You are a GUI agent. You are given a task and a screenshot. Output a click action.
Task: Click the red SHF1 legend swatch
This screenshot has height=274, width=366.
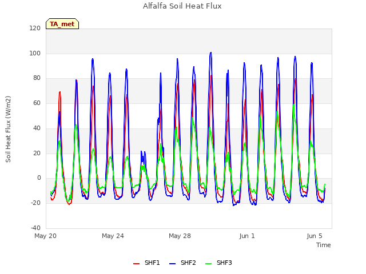coord(136,264)
